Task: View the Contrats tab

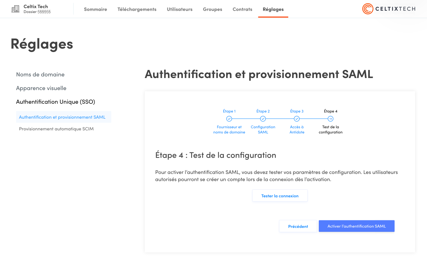Action: pyautogui.click(x=242, y=9)
